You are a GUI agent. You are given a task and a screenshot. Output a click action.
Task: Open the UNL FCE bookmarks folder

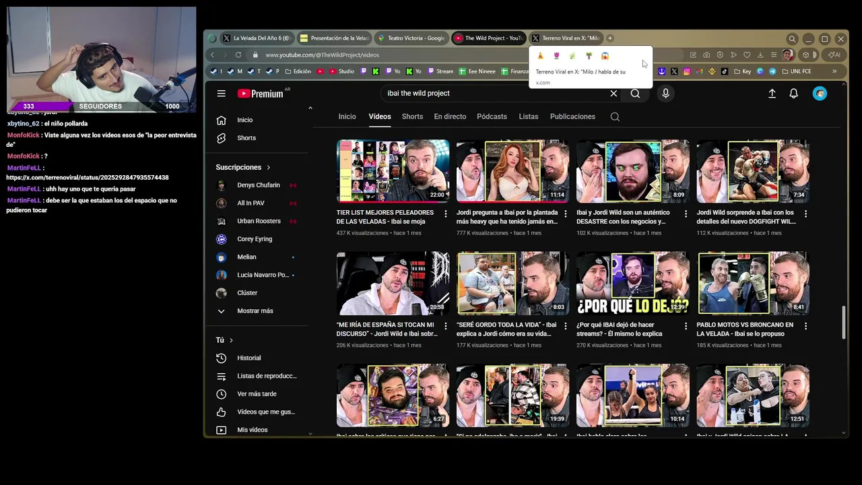pos(797,71)
